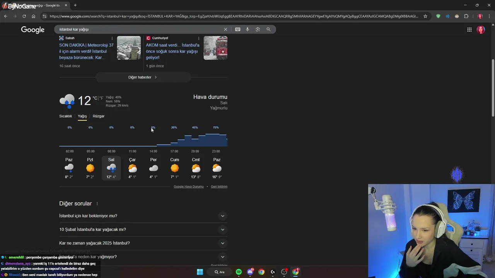The height and width of the screenshot is (278, 495).
Task: Go back with the browser back arrow
Action: pyautogui.click(x=6, y=16)
